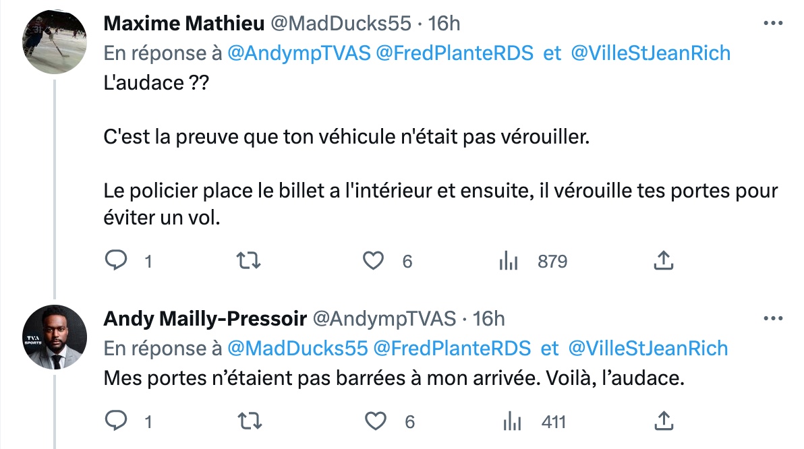Click the Andy Mailly-Pressoir display name

(205, 319)
